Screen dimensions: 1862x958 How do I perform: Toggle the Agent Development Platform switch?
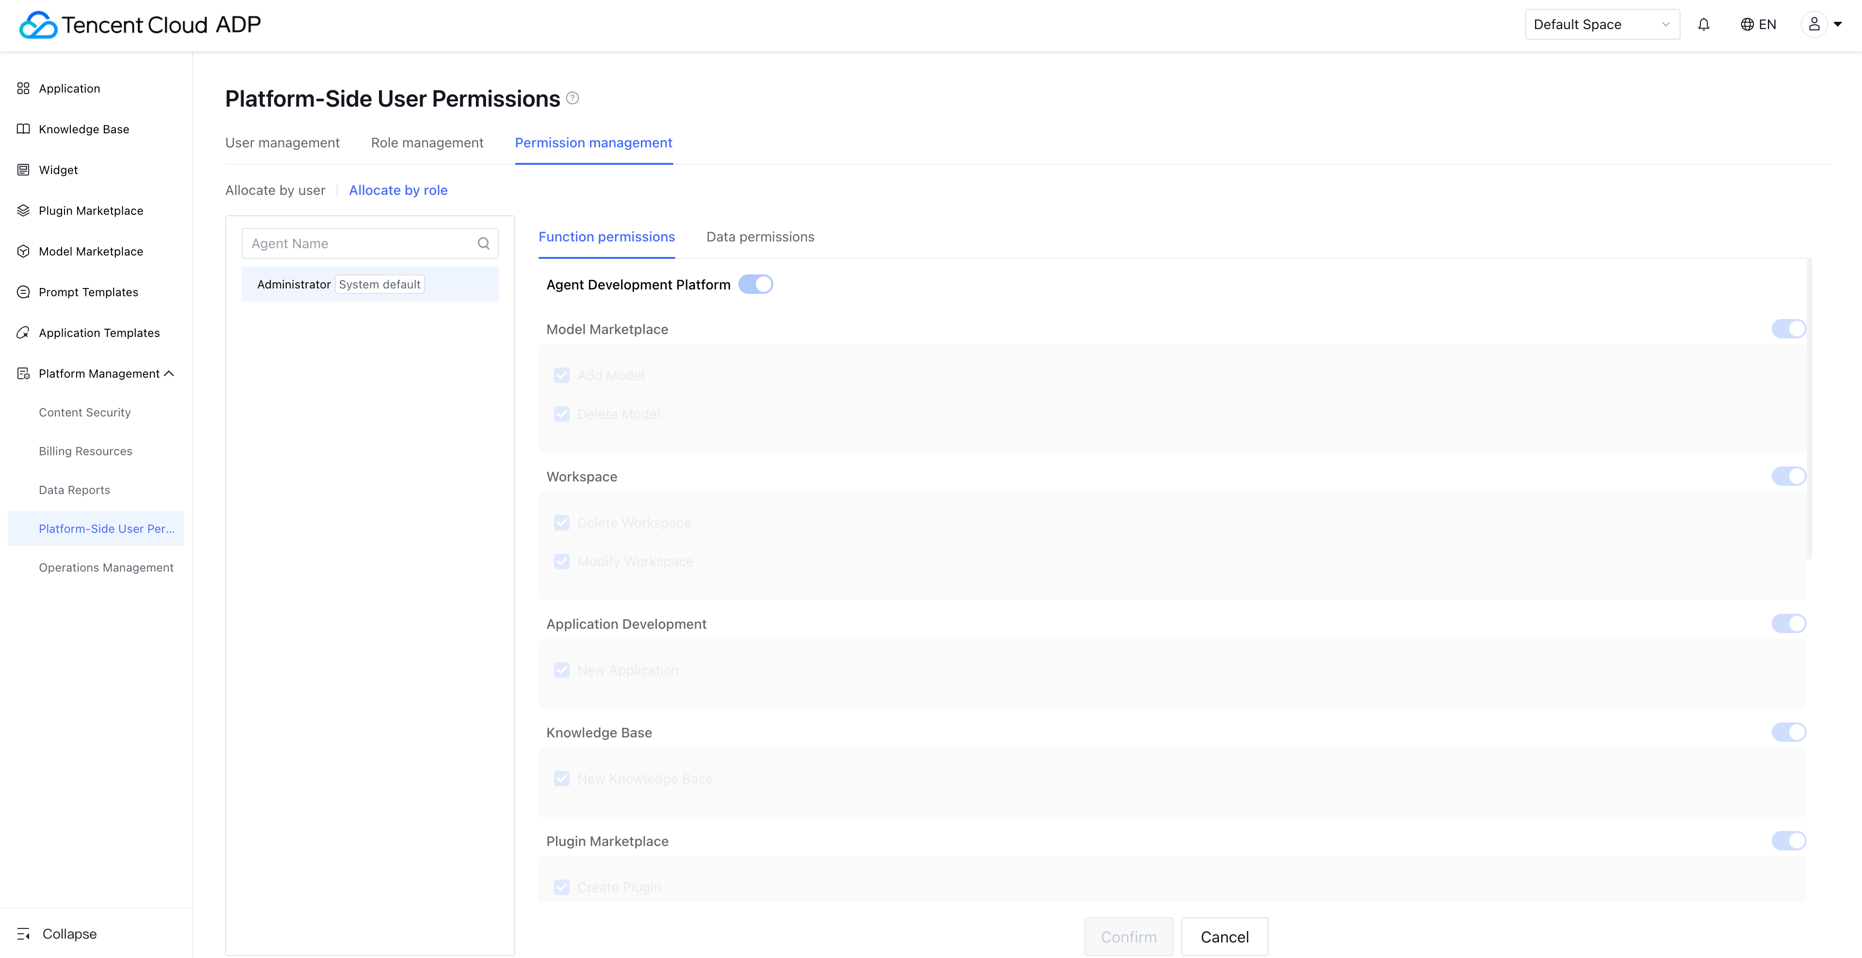coord(755,285)
